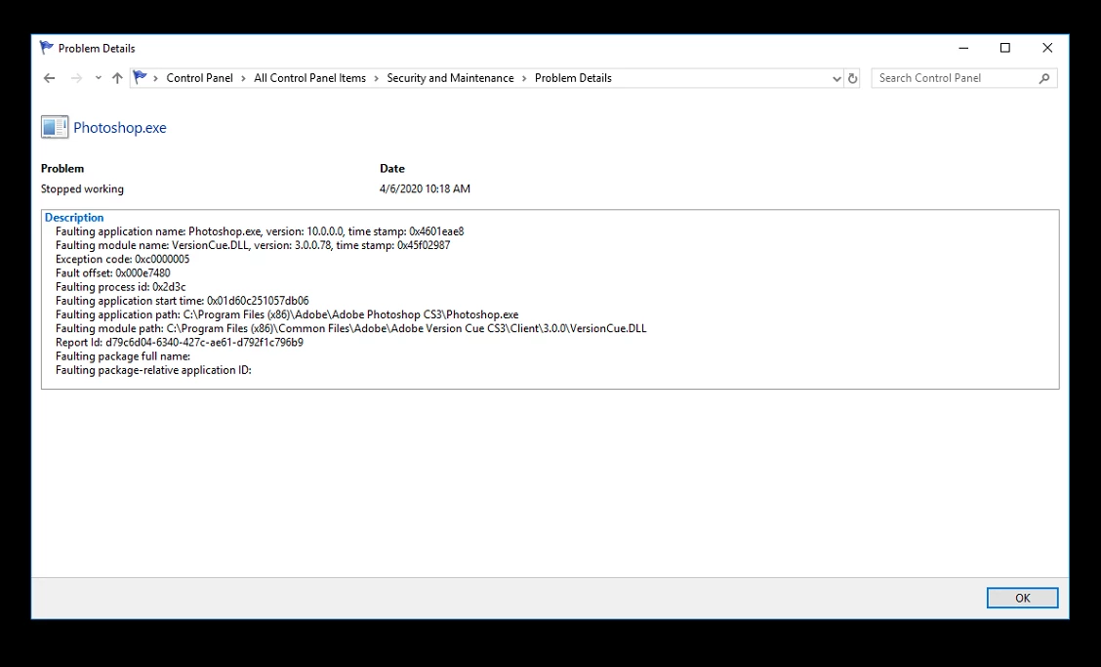Image resolution: width=1101 pixels, height=667 pixels.
Task: Click the 'Faulting package-relative application ID' line
Action: pyautogui.click(x=154, y=370)
